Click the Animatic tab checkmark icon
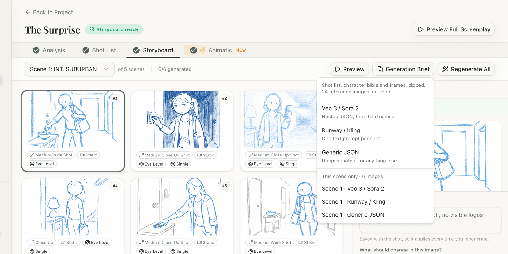508x254 pixels. click(x=193, y=50)
